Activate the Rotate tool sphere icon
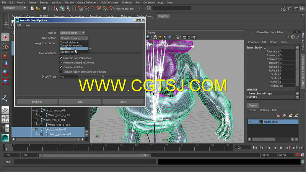Screen dimensions: 306x172 (x=5, y=73)
